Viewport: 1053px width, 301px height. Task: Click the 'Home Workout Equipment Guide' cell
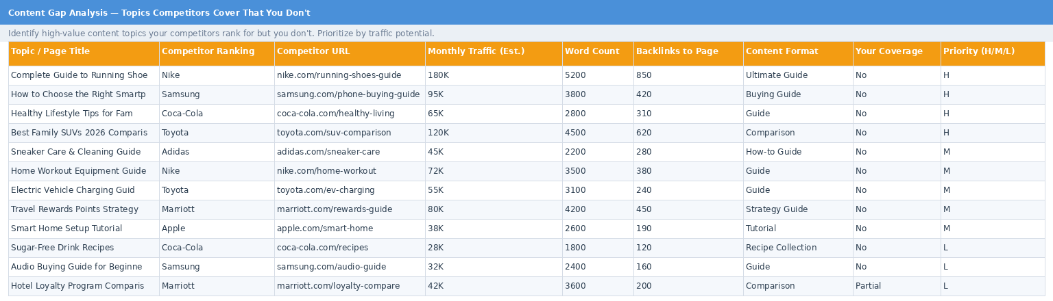pos(84,171)
